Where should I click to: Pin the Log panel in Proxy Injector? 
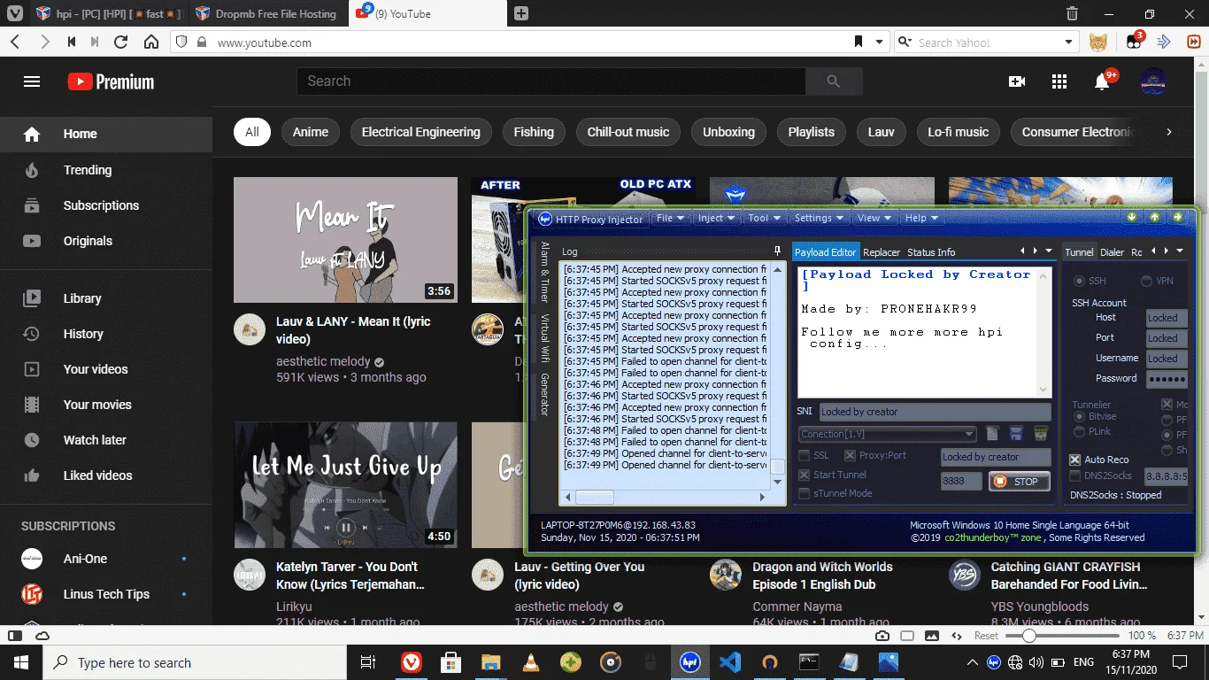click(x=777, y=251)
